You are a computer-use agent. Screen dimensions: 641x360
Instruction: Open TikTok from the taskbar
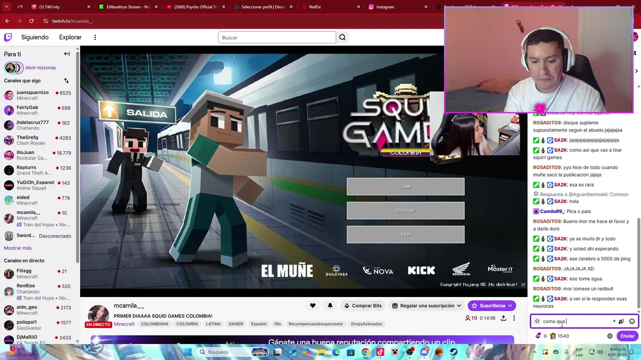pyautogui.click(x=380, y=352)
